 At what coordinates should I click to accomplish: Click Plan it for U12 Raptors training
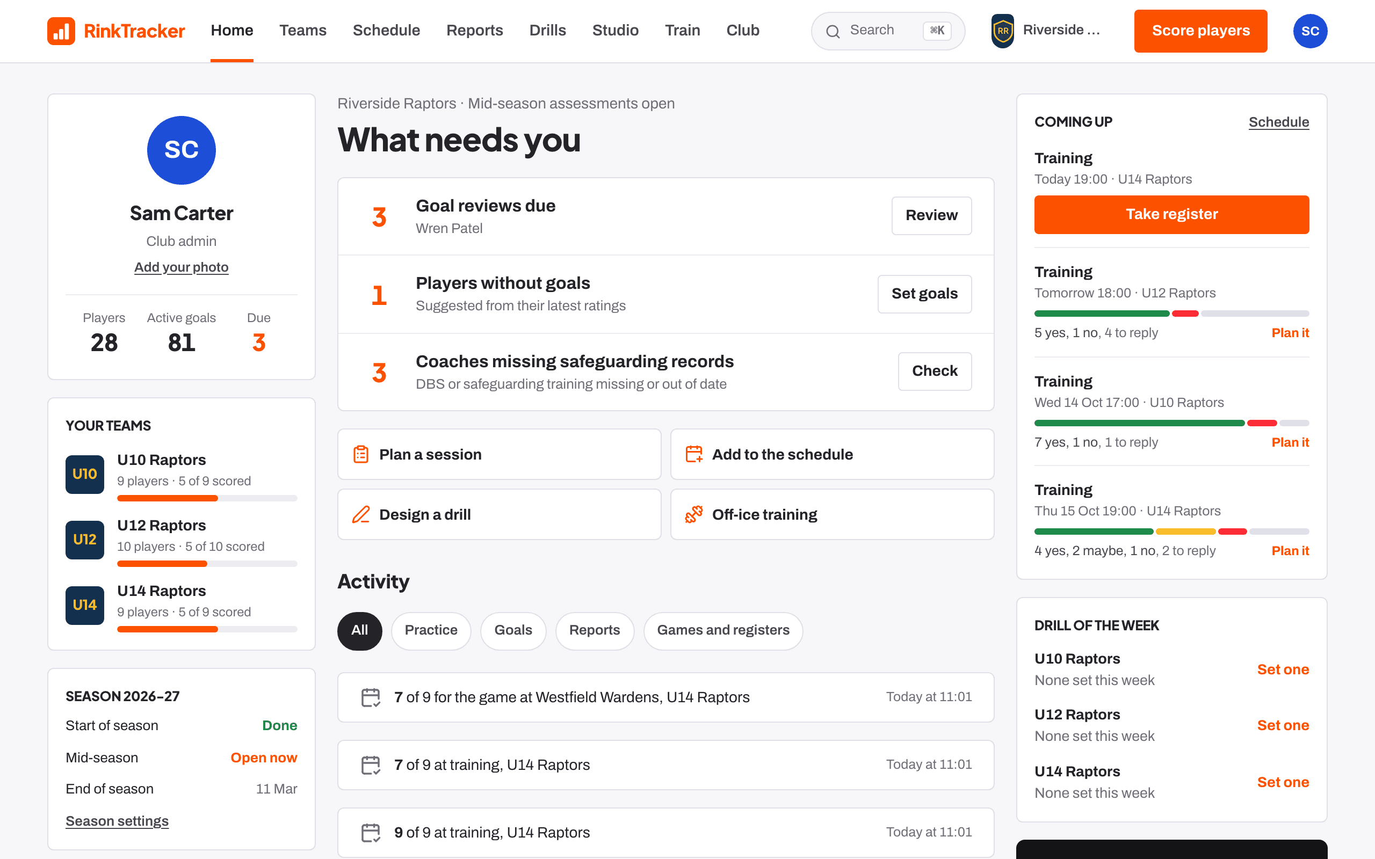click(1290, 333)
